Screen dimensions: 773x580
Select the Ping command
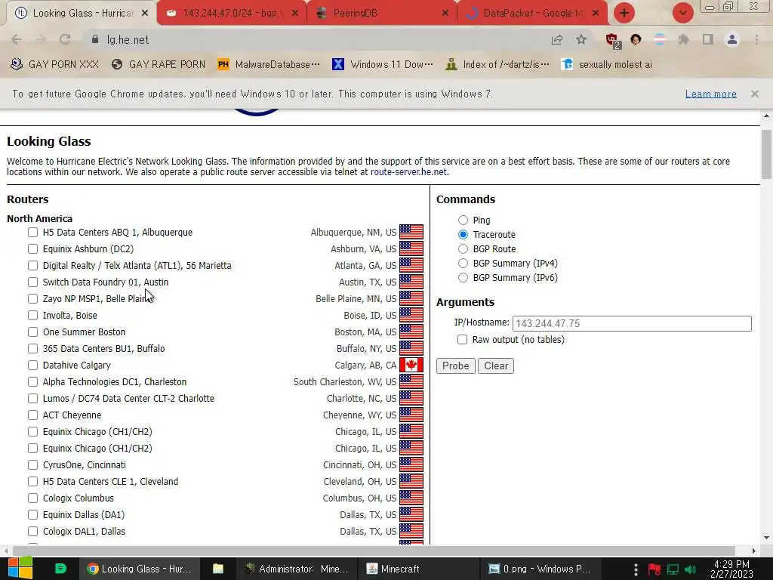pos(463,220)
